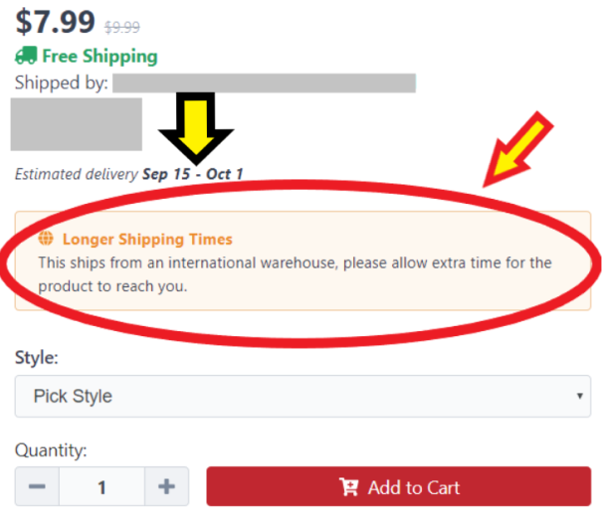Click the $7.99 sale price
The width and height of the screenshot is (602, 525).
click(56, 22)
